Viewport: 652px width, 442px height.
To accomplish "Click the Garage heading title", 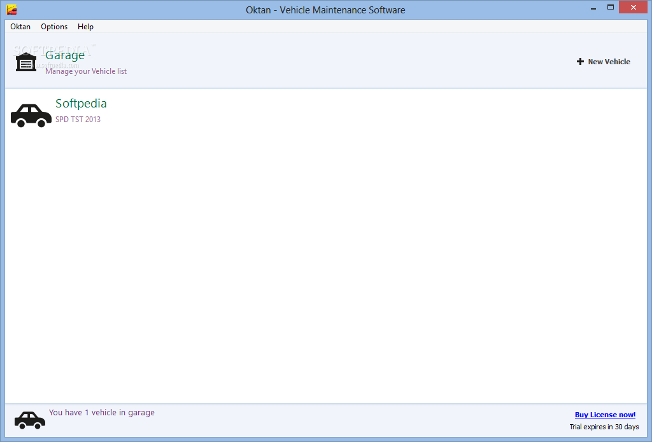I will click(x=65, y=55).
